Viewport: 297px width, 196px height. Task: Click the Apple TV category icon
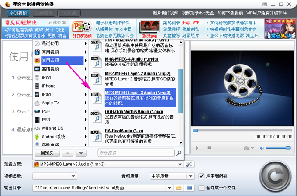click(37, 103)
